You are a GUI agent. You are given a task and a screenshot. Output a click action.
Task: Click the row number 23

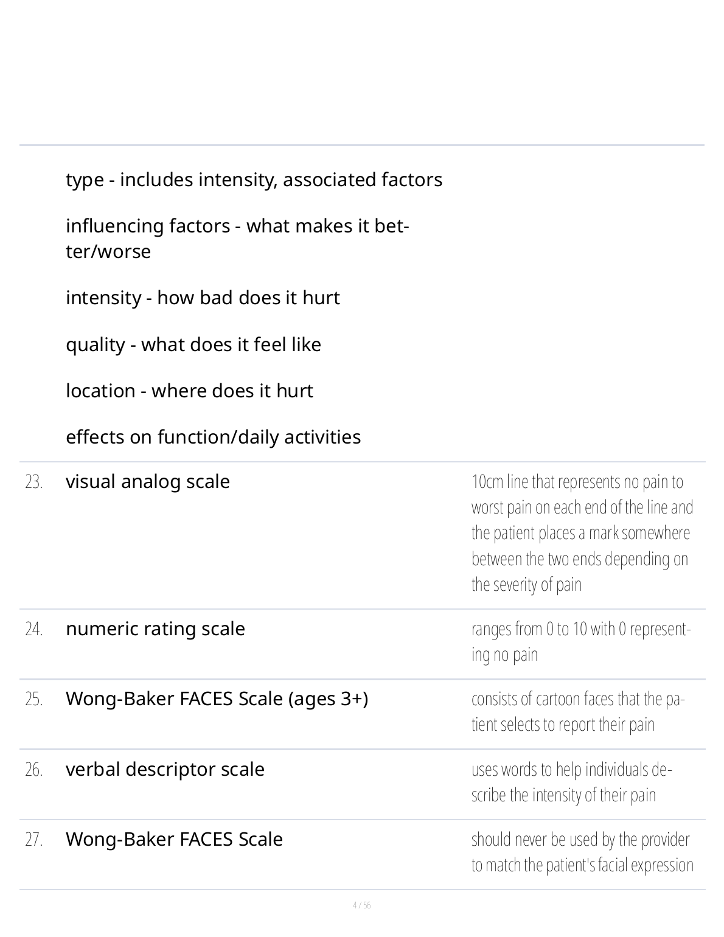click(x=34, y=482)
